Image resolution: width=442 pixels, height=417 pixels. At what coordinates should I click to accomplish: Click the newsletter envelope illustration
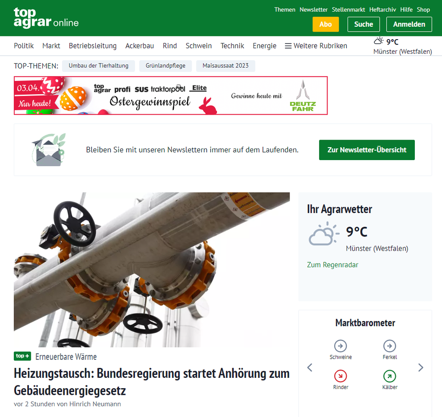pos(49,150)
